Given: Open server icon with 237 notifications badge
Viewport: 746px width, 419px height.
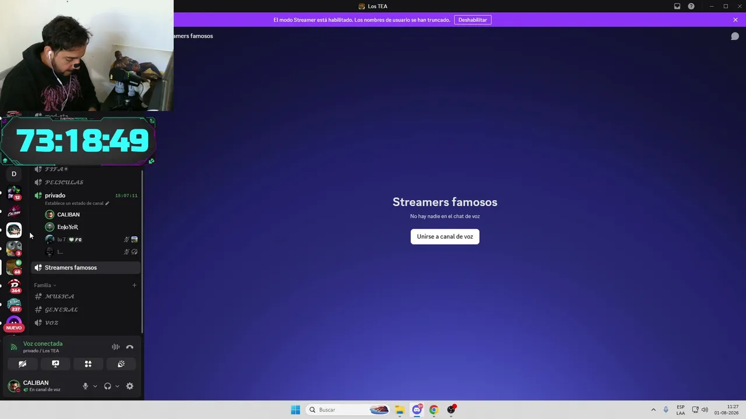Looking at the screenshot, I should click(14, 304).
